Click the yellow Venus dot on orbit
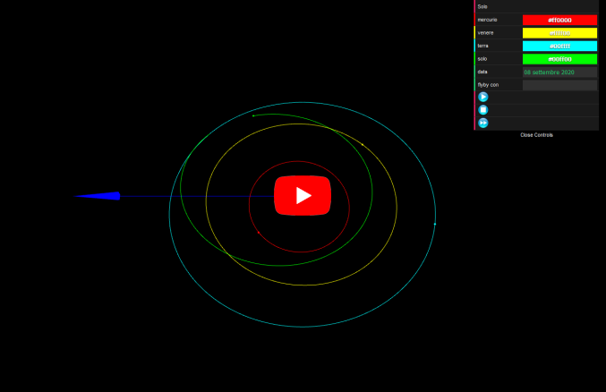606x392 pixels. [x=363, y=145]
